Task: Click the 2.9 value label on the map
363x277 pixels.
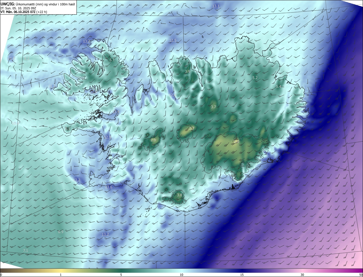Action: pos(153,140)
